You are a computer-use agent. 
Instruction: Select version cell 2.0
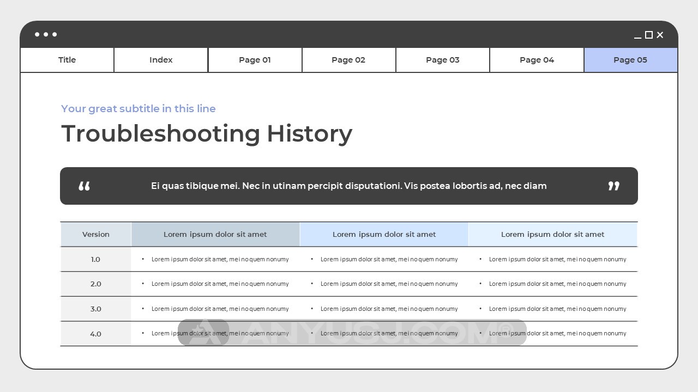[x=95, y=284]
